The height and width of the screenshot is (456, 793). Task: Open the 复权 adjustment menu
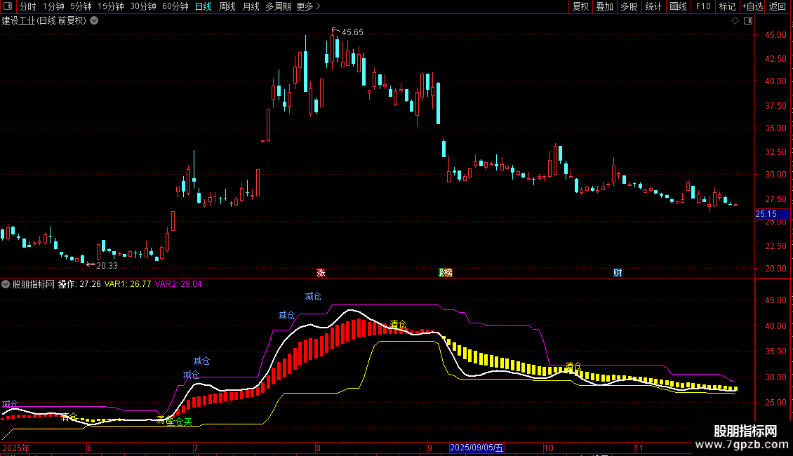tap(580, 6)
